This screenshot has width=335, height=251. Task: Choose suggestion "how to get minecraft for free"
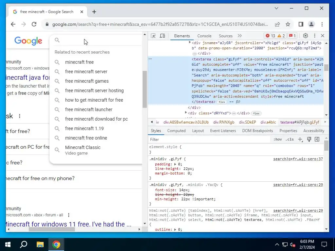tap(94, 100)
